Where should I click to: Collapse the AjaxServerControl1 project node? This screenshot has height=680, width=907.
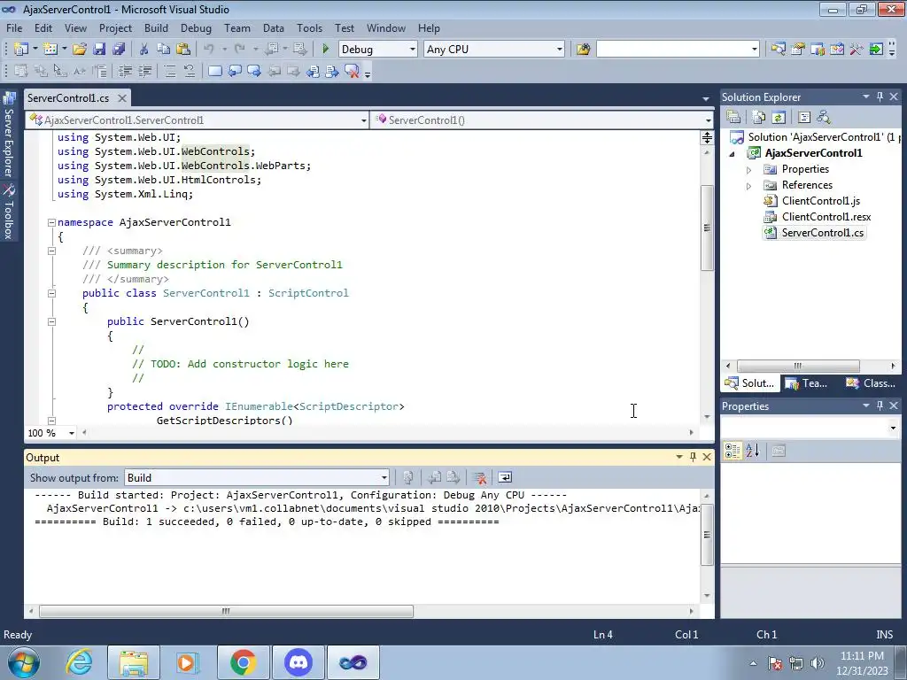[732, 154]
